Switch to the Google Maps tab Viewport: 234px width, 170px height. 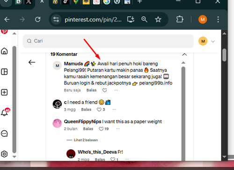tap(76, 1)
